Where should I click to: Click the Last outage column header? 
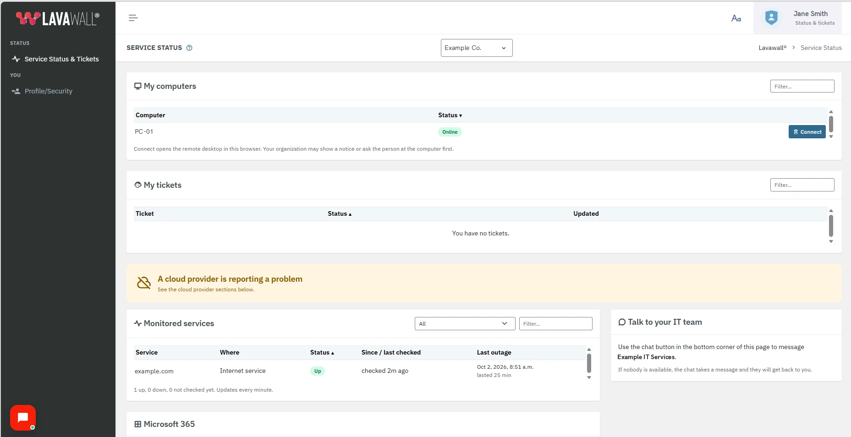pyautogui.click(x=494, y=352)
